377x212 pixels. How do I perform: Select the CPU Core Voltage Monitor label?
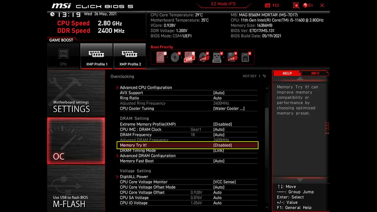(144, 182)
